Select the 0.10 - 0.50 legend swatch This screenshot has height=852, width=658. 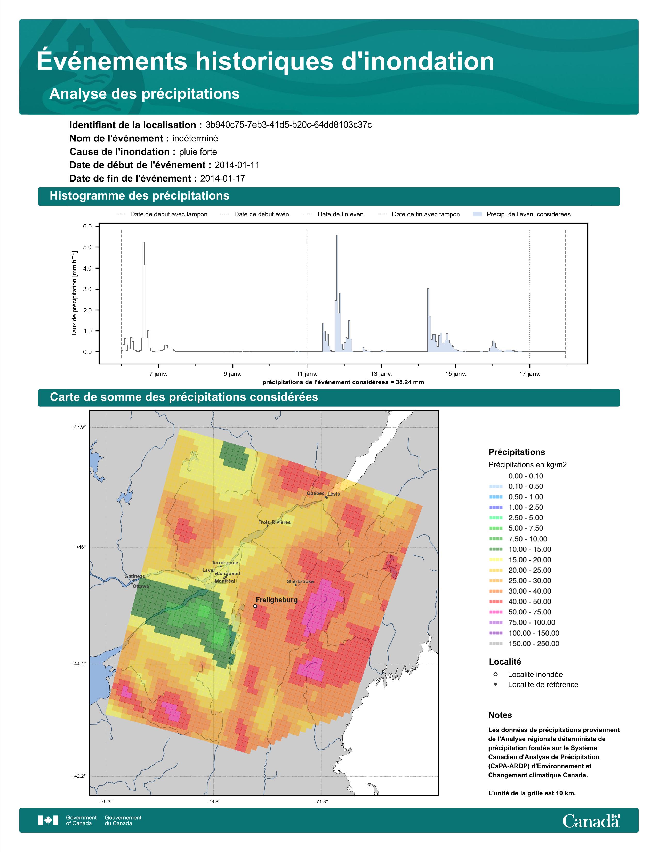coord(495,486)
